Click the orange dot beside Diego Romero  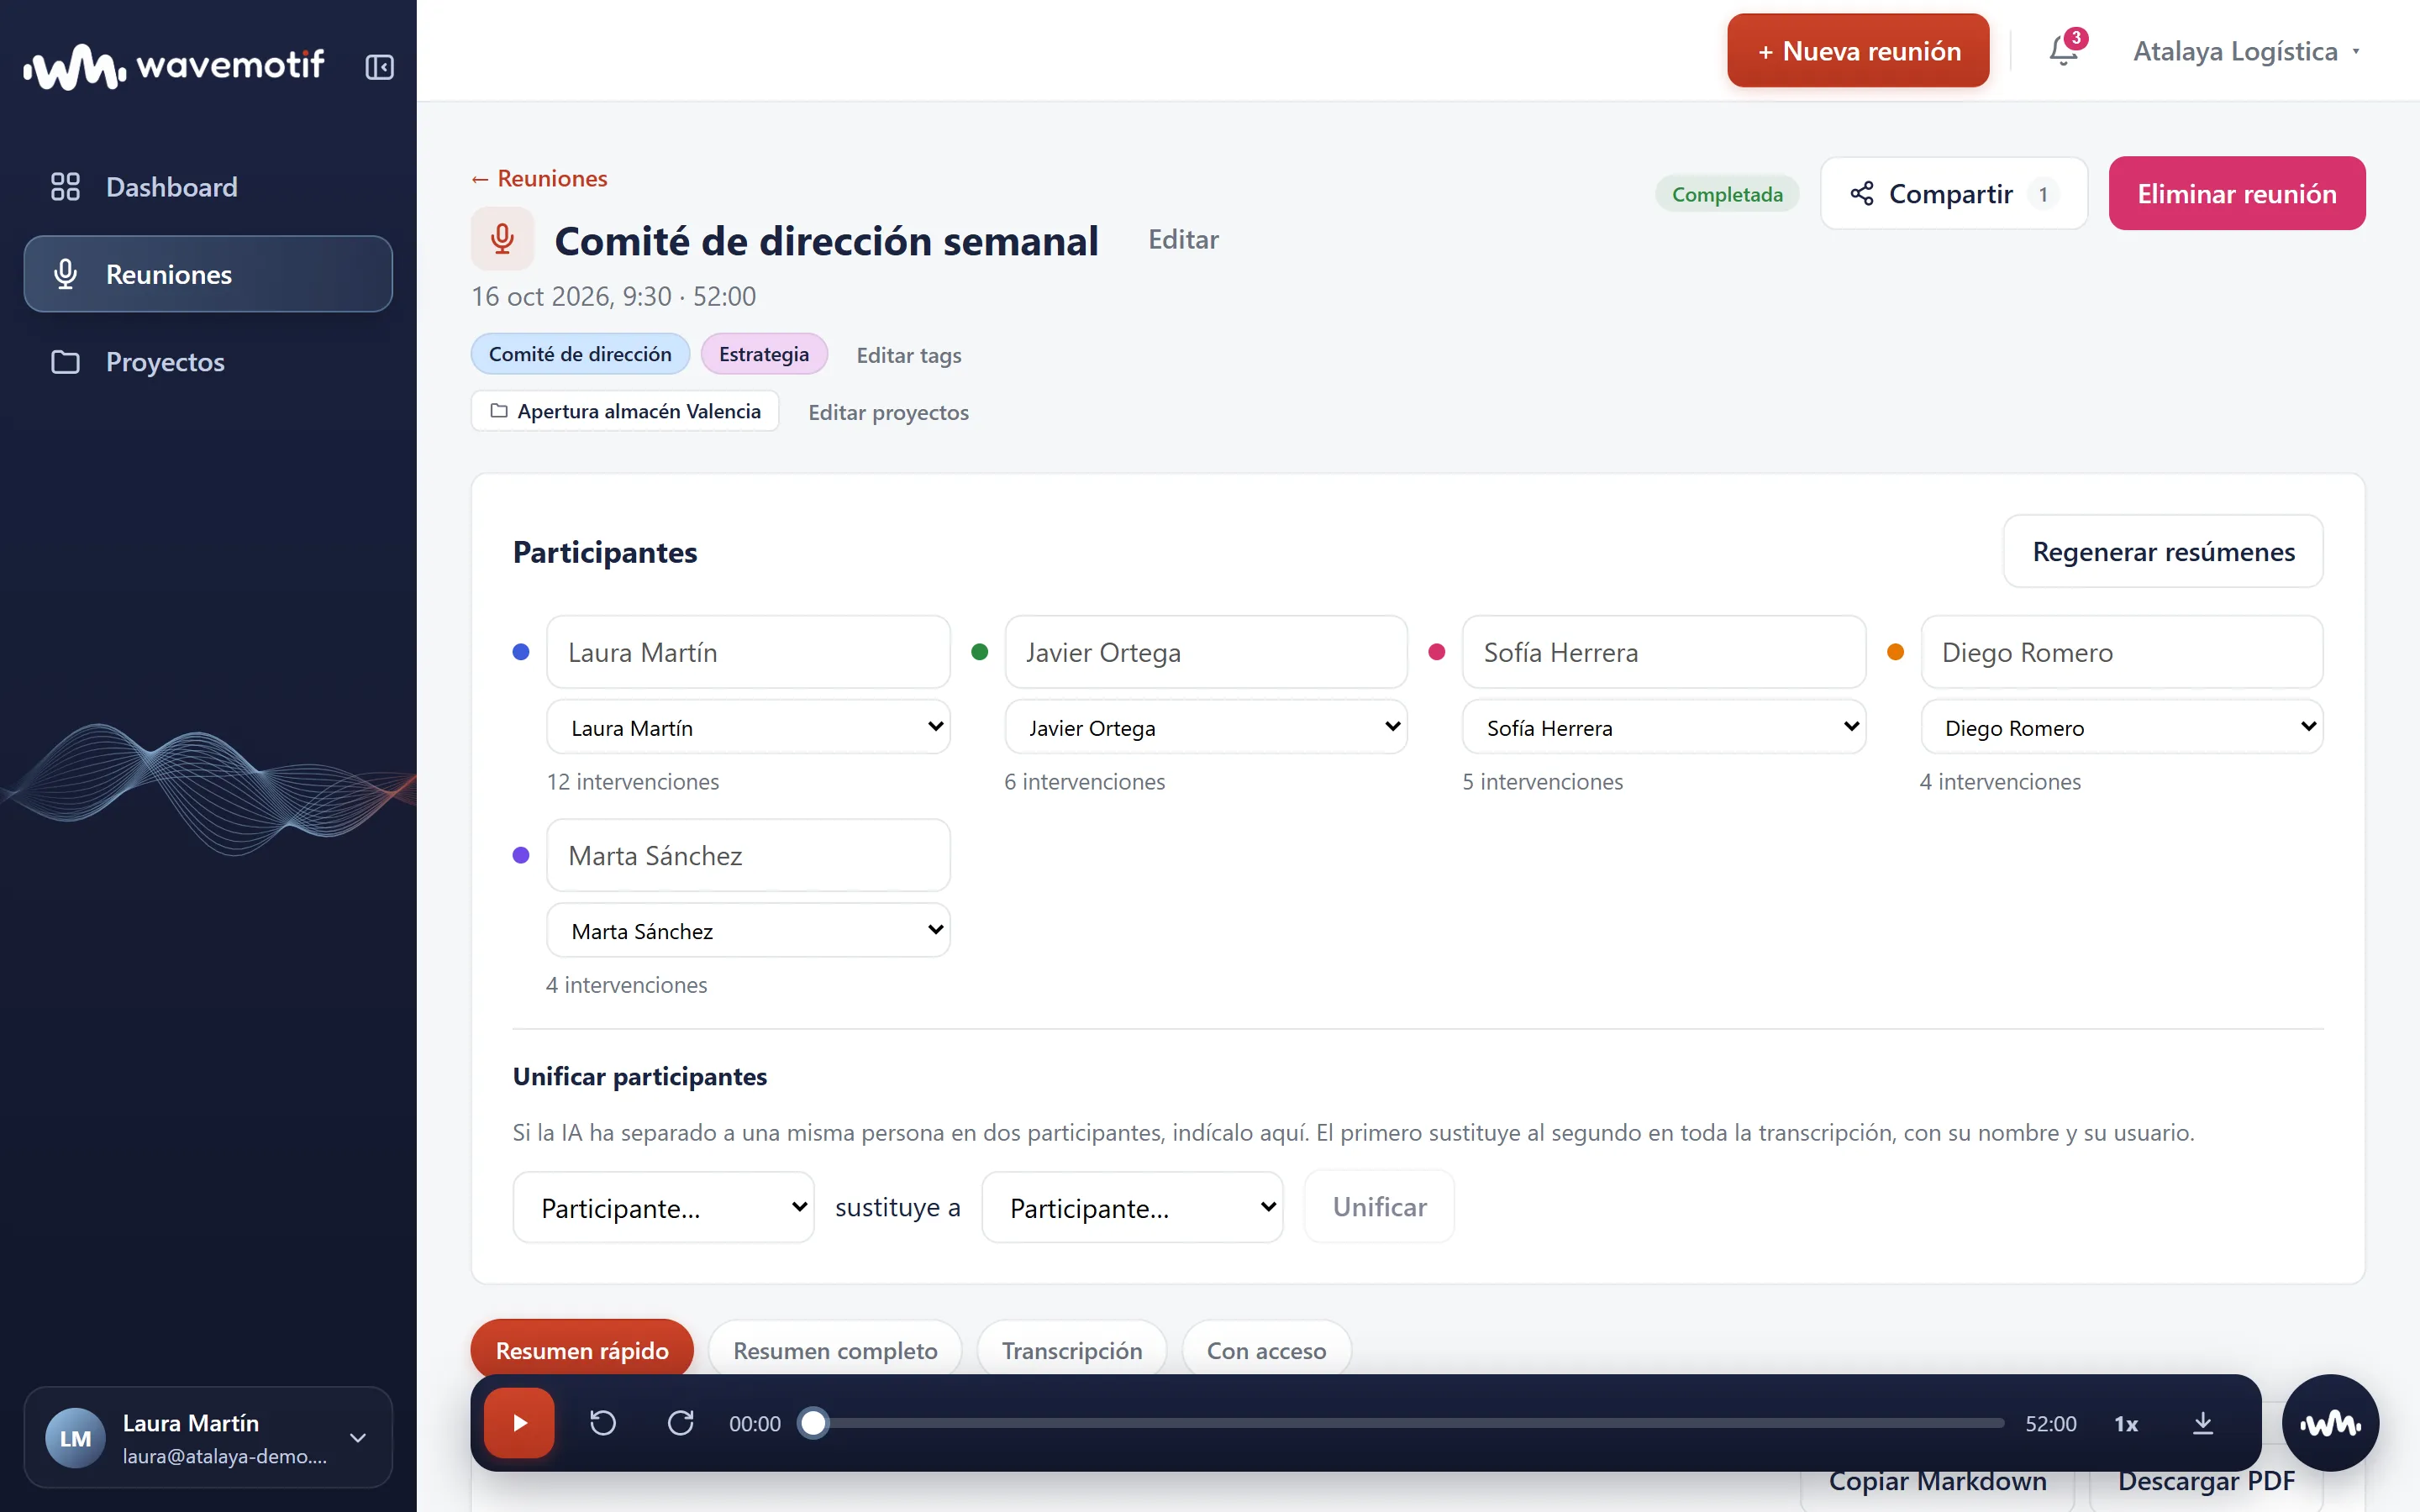[x=1895, y=652]
